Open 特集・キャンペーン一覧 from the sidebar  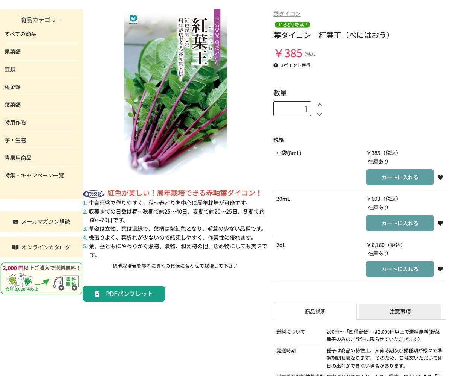34,175
